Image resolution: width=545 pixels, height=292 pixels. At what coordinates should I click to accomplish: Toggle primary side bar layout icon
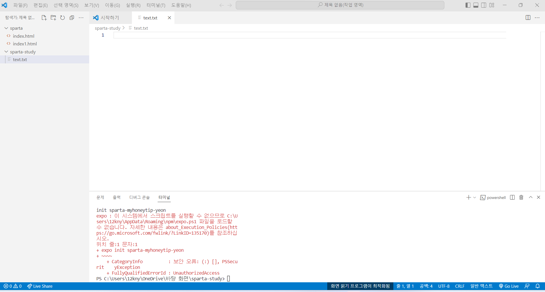468,5
